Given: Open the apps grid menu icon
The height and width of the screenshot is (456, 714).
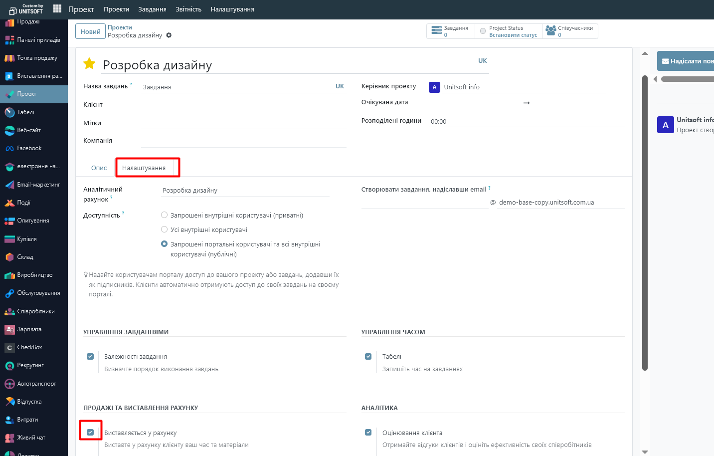Looking at the screenshot, I should tap(57, 8).
